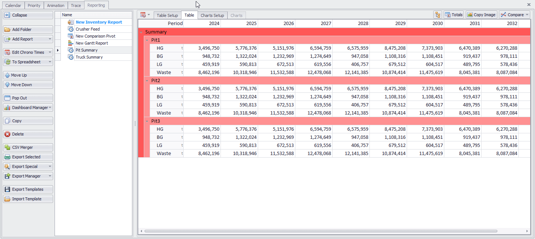
Task: Click the Collapse button
Action: (28, 15)
